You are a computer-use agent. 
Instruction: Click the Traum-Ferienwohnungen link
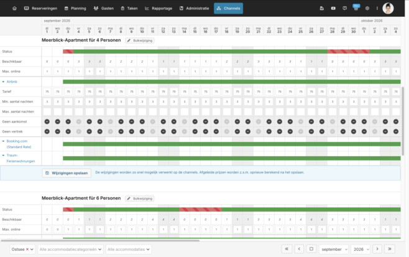(21, 158)
